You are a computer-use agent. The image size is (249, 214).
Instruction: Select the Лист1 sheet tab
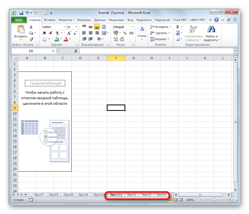click(x=131, y=195)
